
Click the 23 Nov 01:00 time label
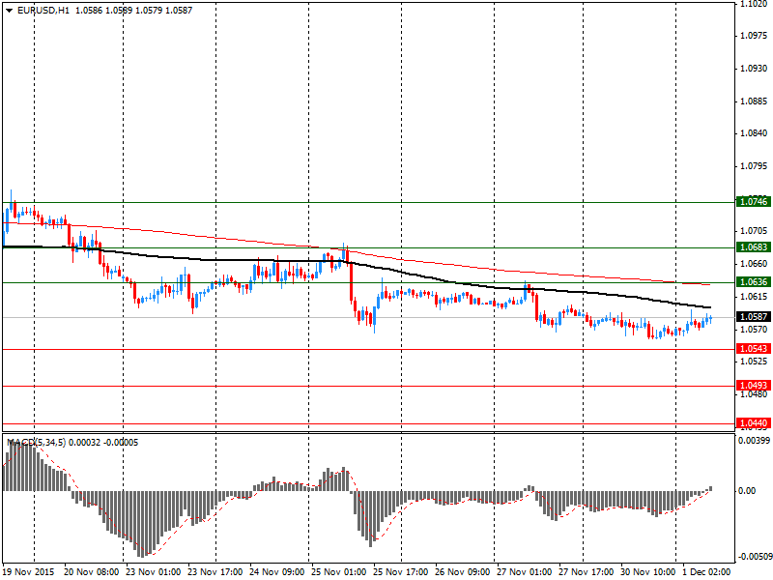coord(154,572)
